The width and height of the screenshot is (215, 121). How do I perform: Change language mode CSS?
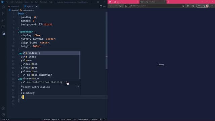pos(74,120)
